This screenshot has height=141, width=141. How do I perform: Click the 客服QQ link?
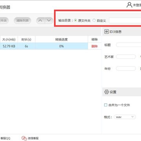point(5,138)
